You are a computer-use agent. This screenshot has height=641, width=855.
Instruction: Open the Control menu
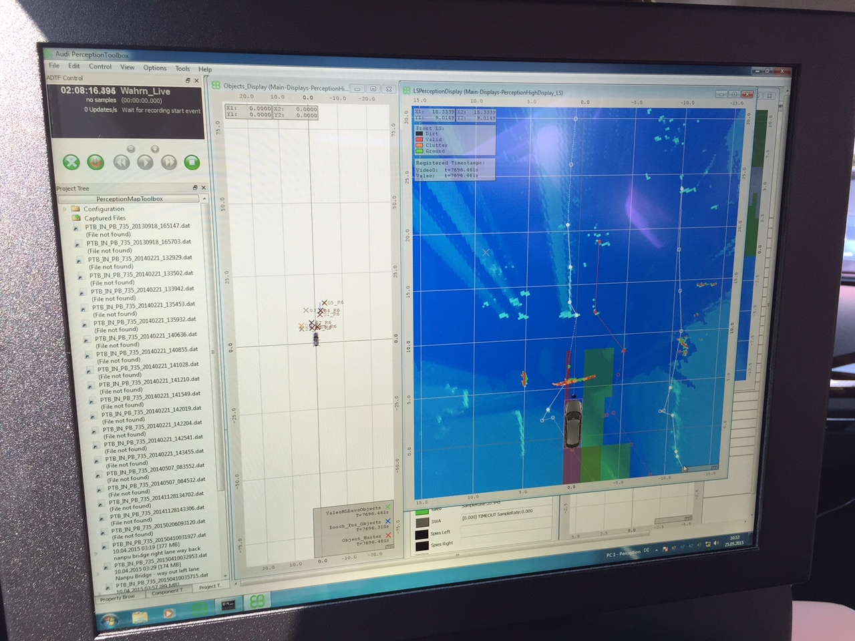coord(100,67)
